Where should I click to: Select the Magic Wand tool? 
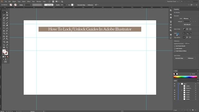4,15
